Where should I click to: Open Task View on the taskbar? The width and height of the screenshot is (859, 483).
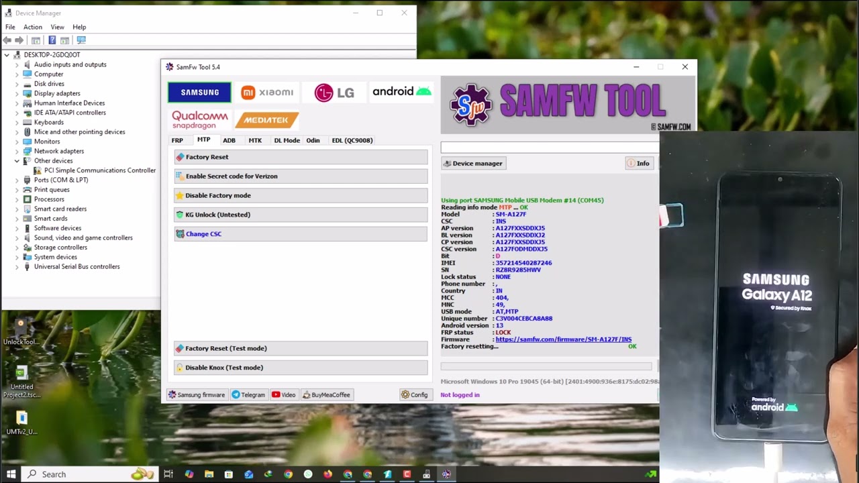point(168,474)
